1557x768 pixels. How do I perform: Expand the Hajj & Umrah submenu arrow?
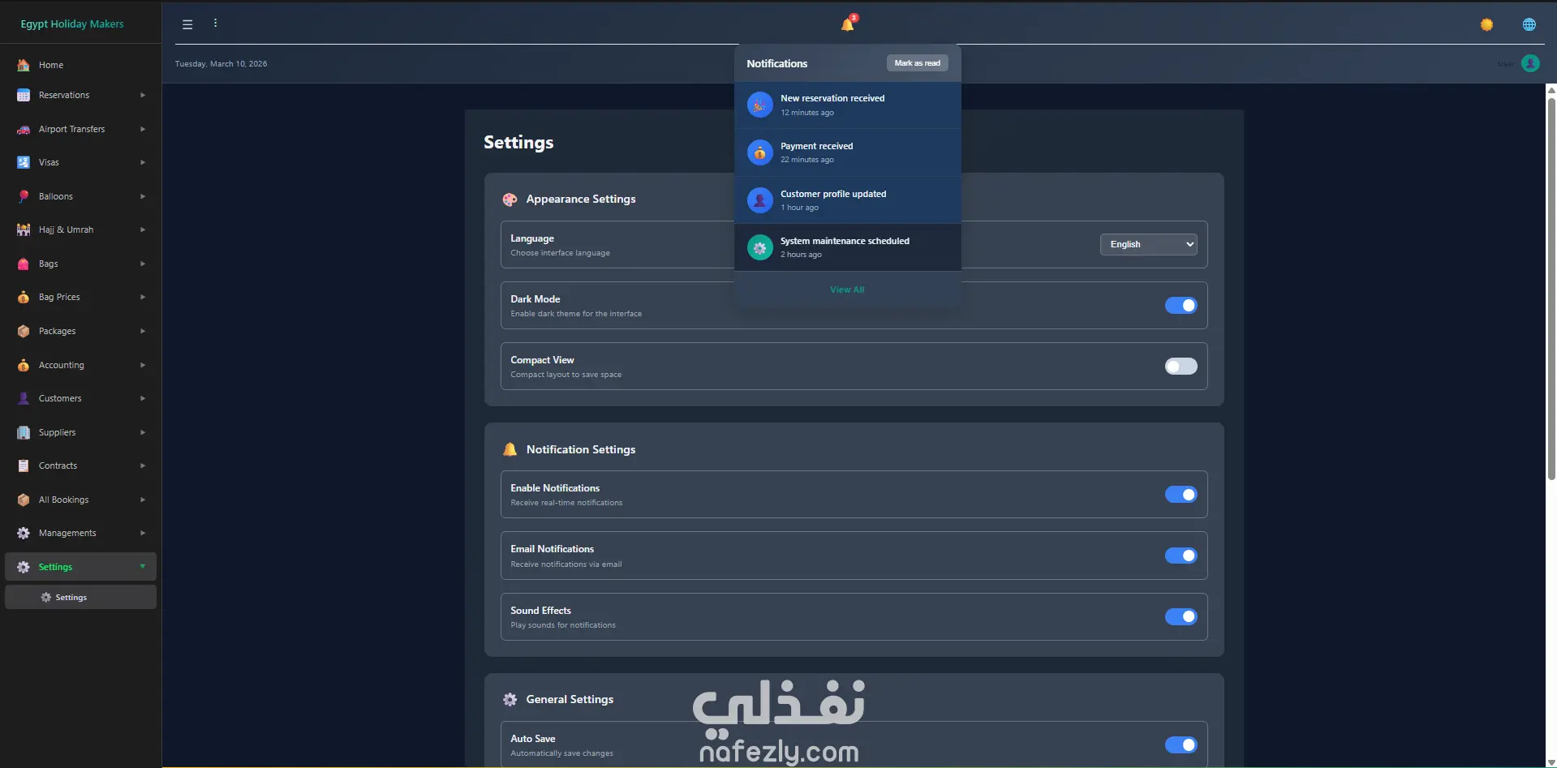point(143,230)
